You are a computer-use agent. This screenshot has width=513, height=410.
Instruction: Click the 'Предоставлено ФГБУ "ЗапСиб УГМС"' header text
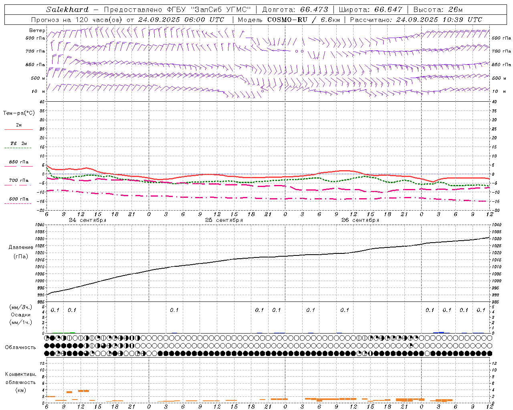[x=177, y=10]
